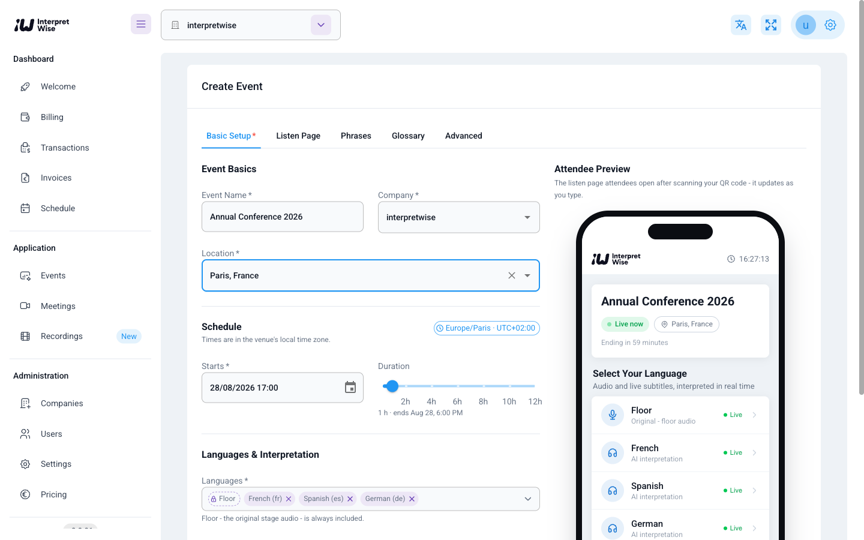The height and width of the screenshot is (540, 864).
Task: Open the Floor row chevron in preview
Action: pyautogui.click(x=754, y=415)
